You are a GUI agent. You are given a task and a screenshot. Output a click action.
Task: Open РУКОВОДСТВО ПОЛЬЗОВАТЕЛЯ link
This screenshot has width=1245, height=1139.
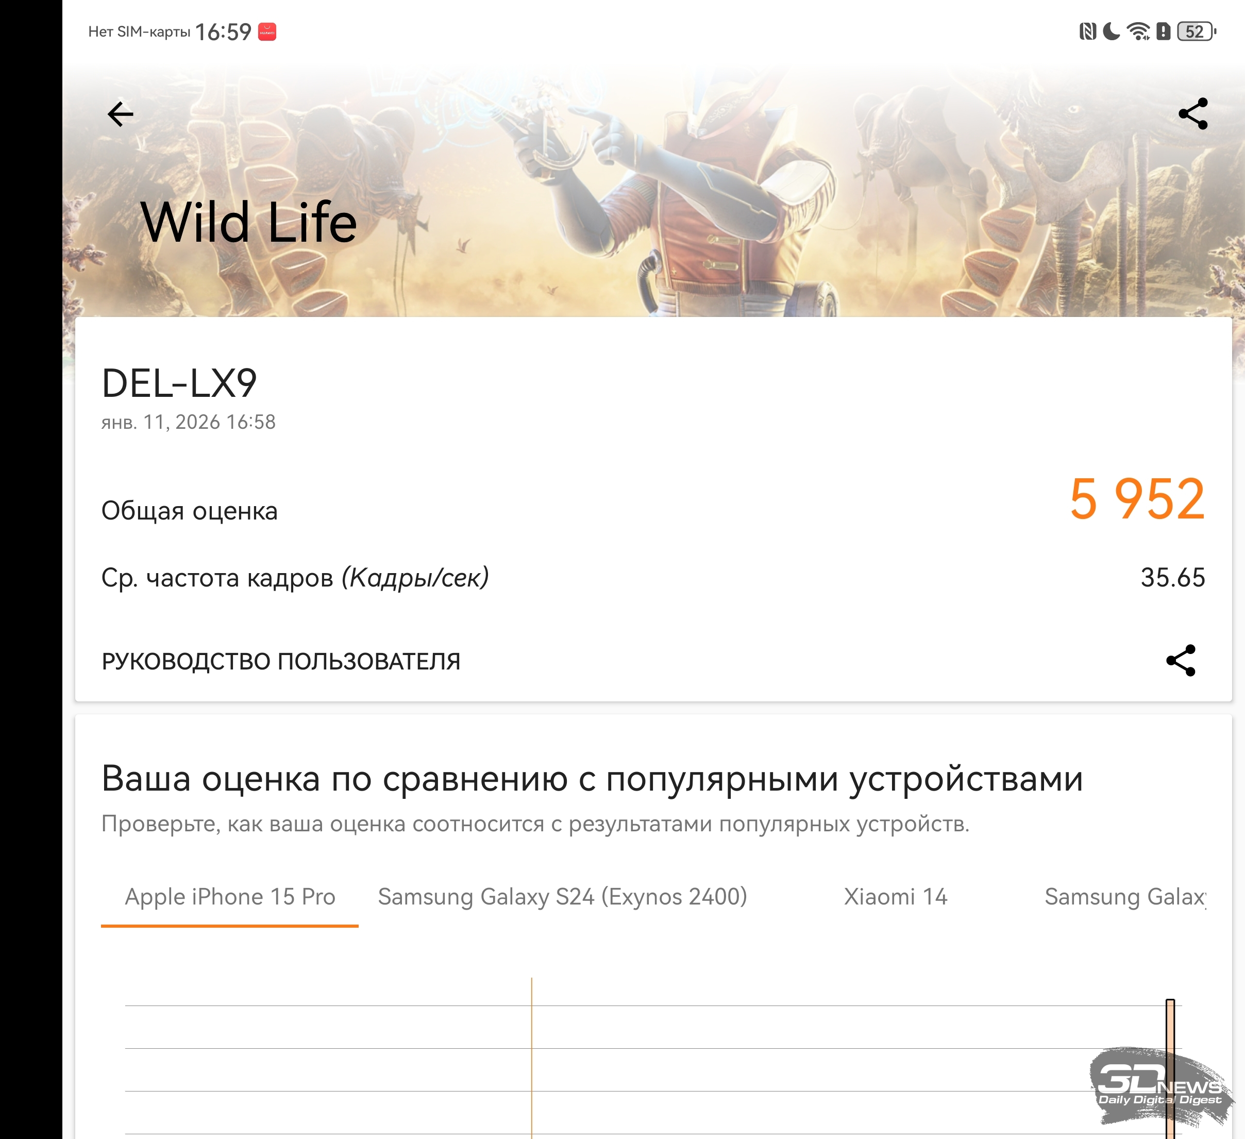pos(281,662)
